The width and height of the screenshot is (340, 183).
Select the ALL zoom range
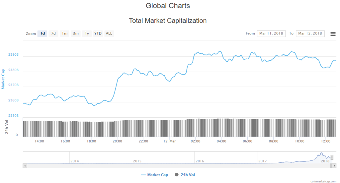click(109, 33)
